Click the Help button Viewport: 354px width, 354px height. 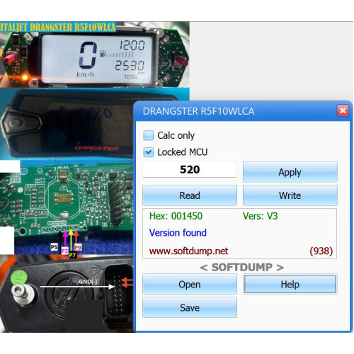pyautogui.click(x=290, y=284)
